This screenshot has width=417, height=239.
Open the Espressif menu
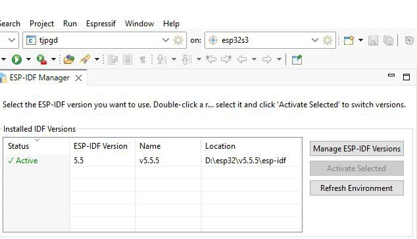(101, 24)
